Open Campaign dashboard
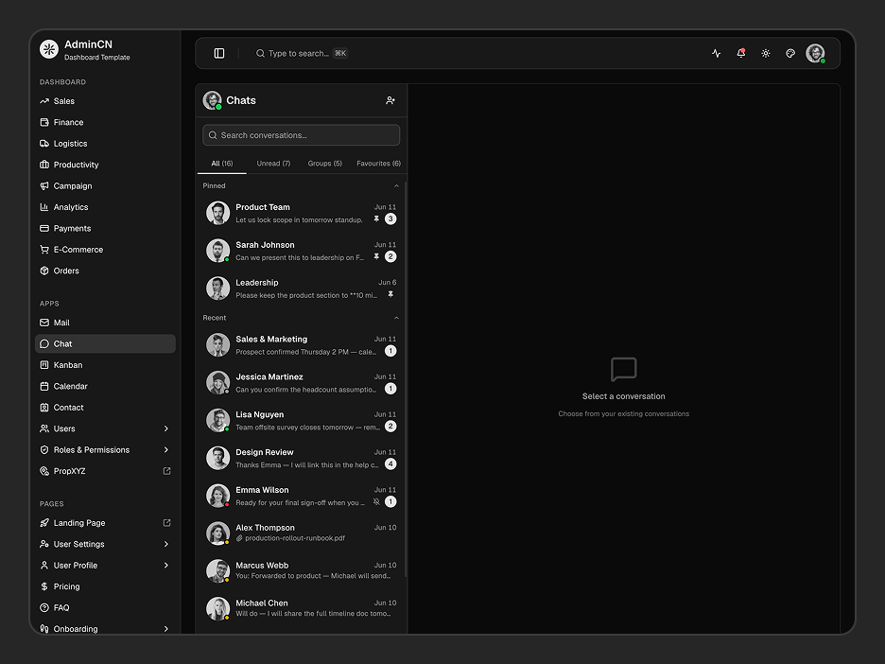The image size is (885, 664). pos(105,185)
